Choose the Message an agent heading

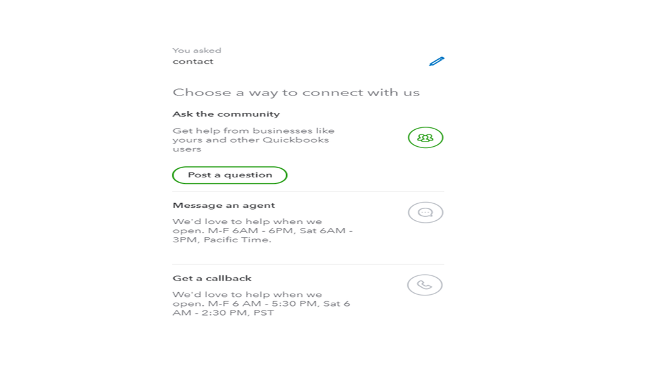click(x=224, y=205)
